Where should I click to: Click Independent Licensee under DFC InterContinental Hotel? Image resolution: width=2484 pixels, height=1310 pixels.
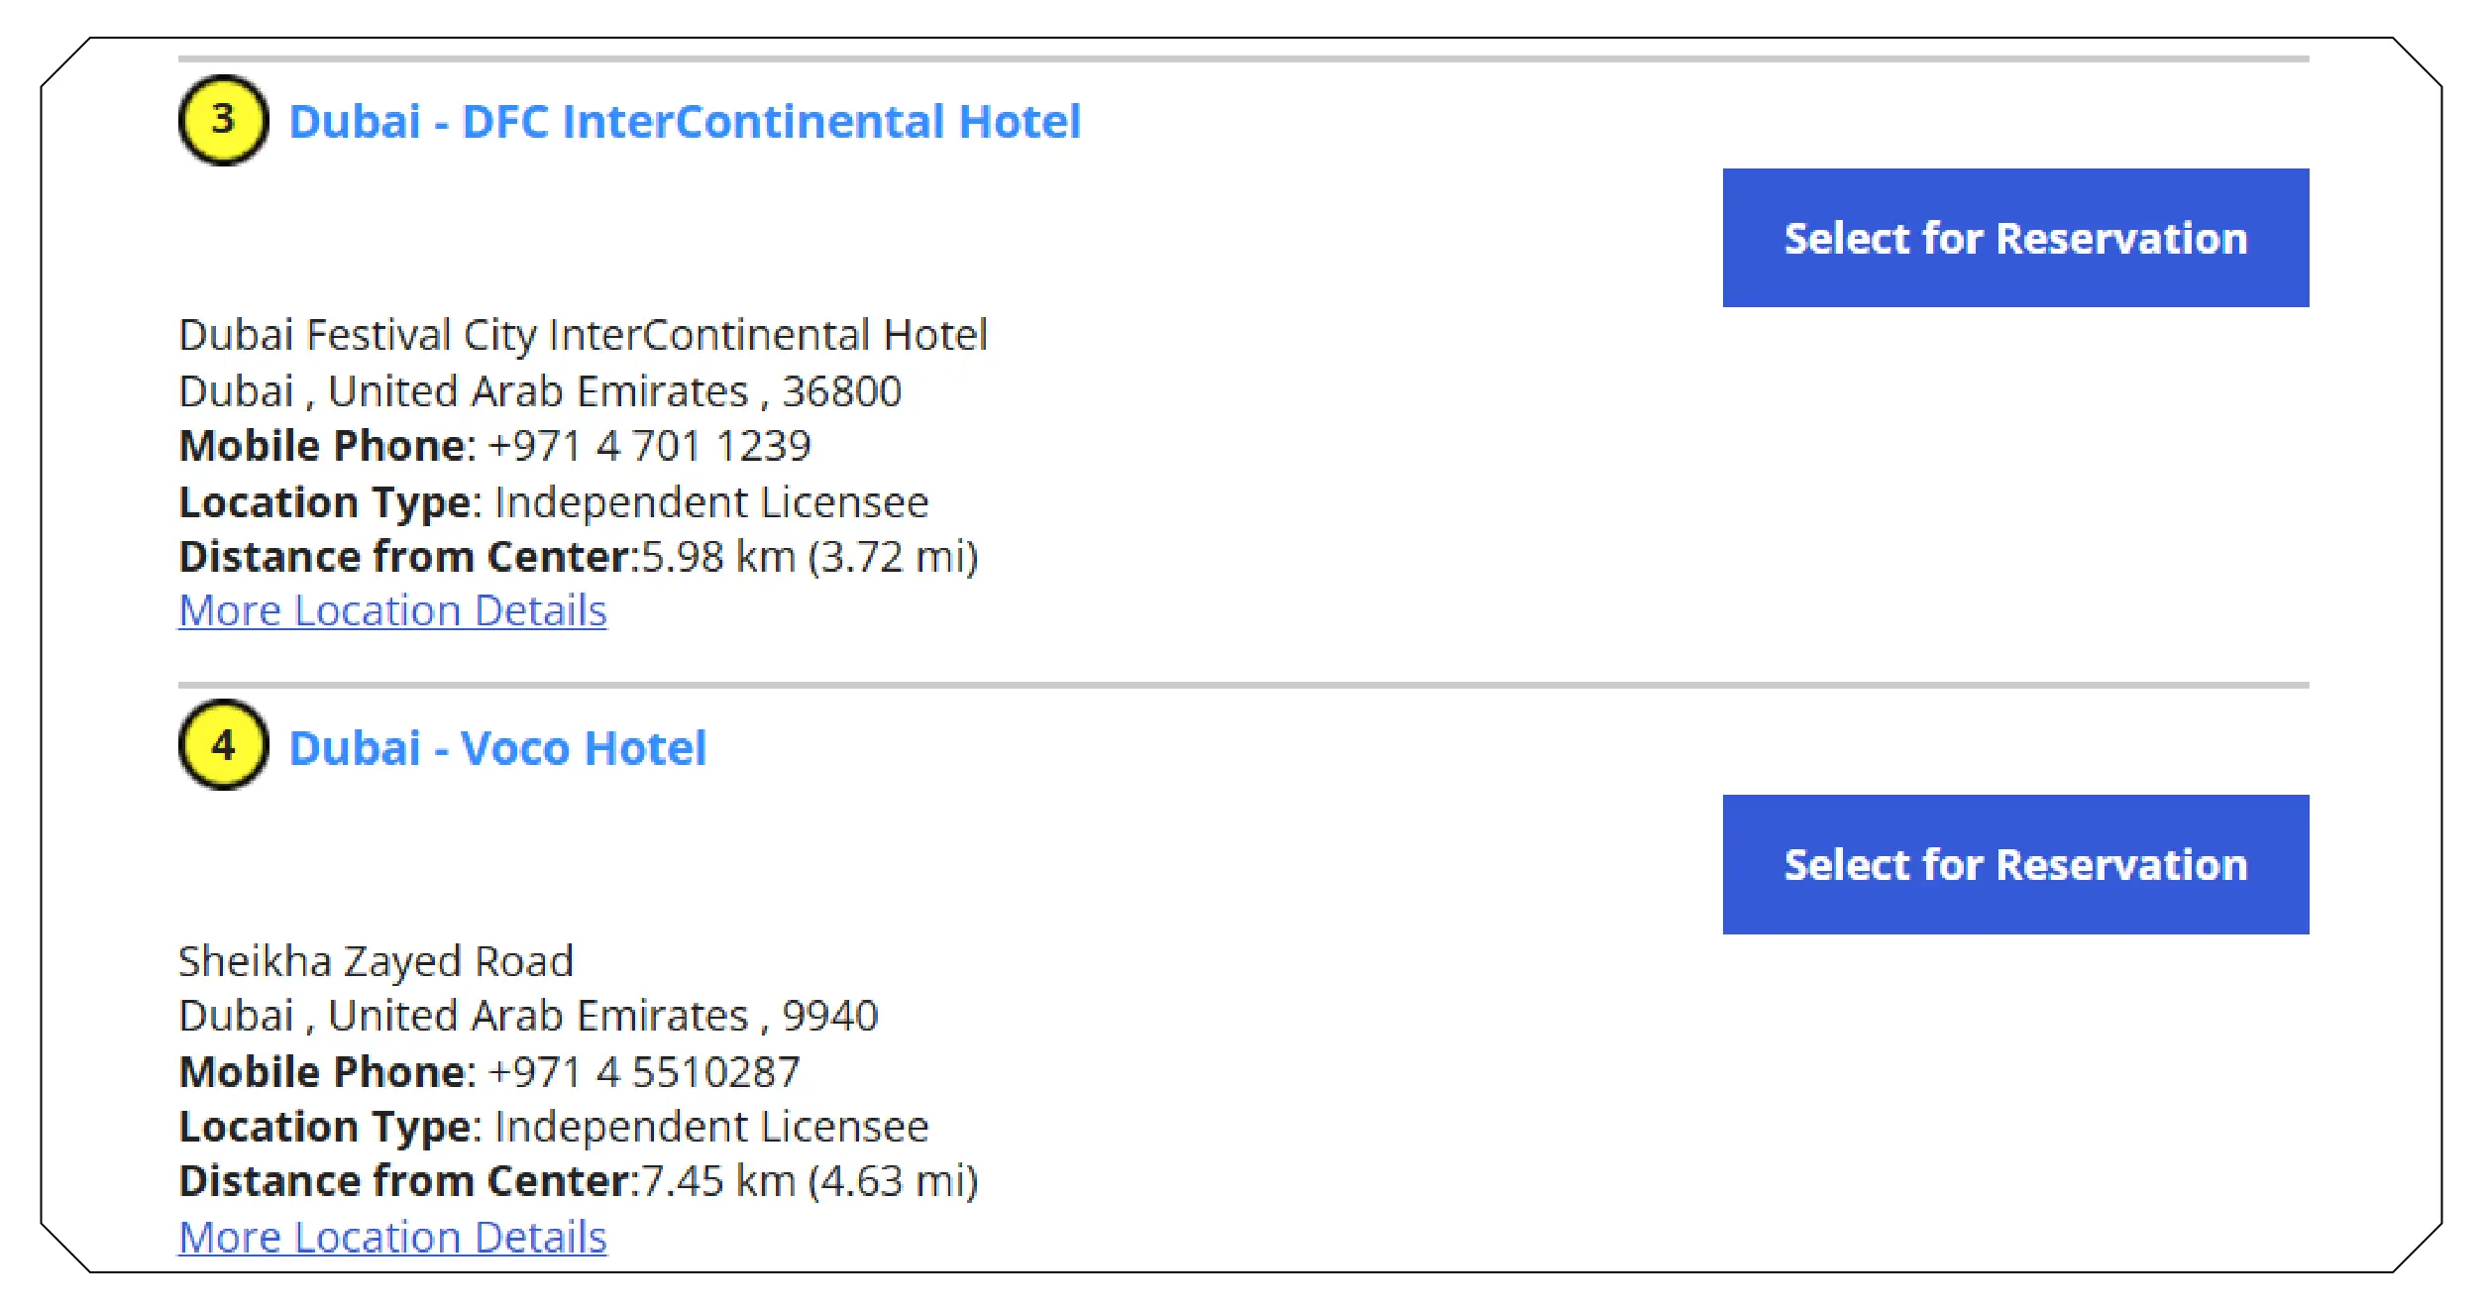(711, 502)
